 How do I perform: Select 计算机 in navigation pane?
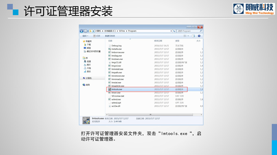tap(89, 78)
